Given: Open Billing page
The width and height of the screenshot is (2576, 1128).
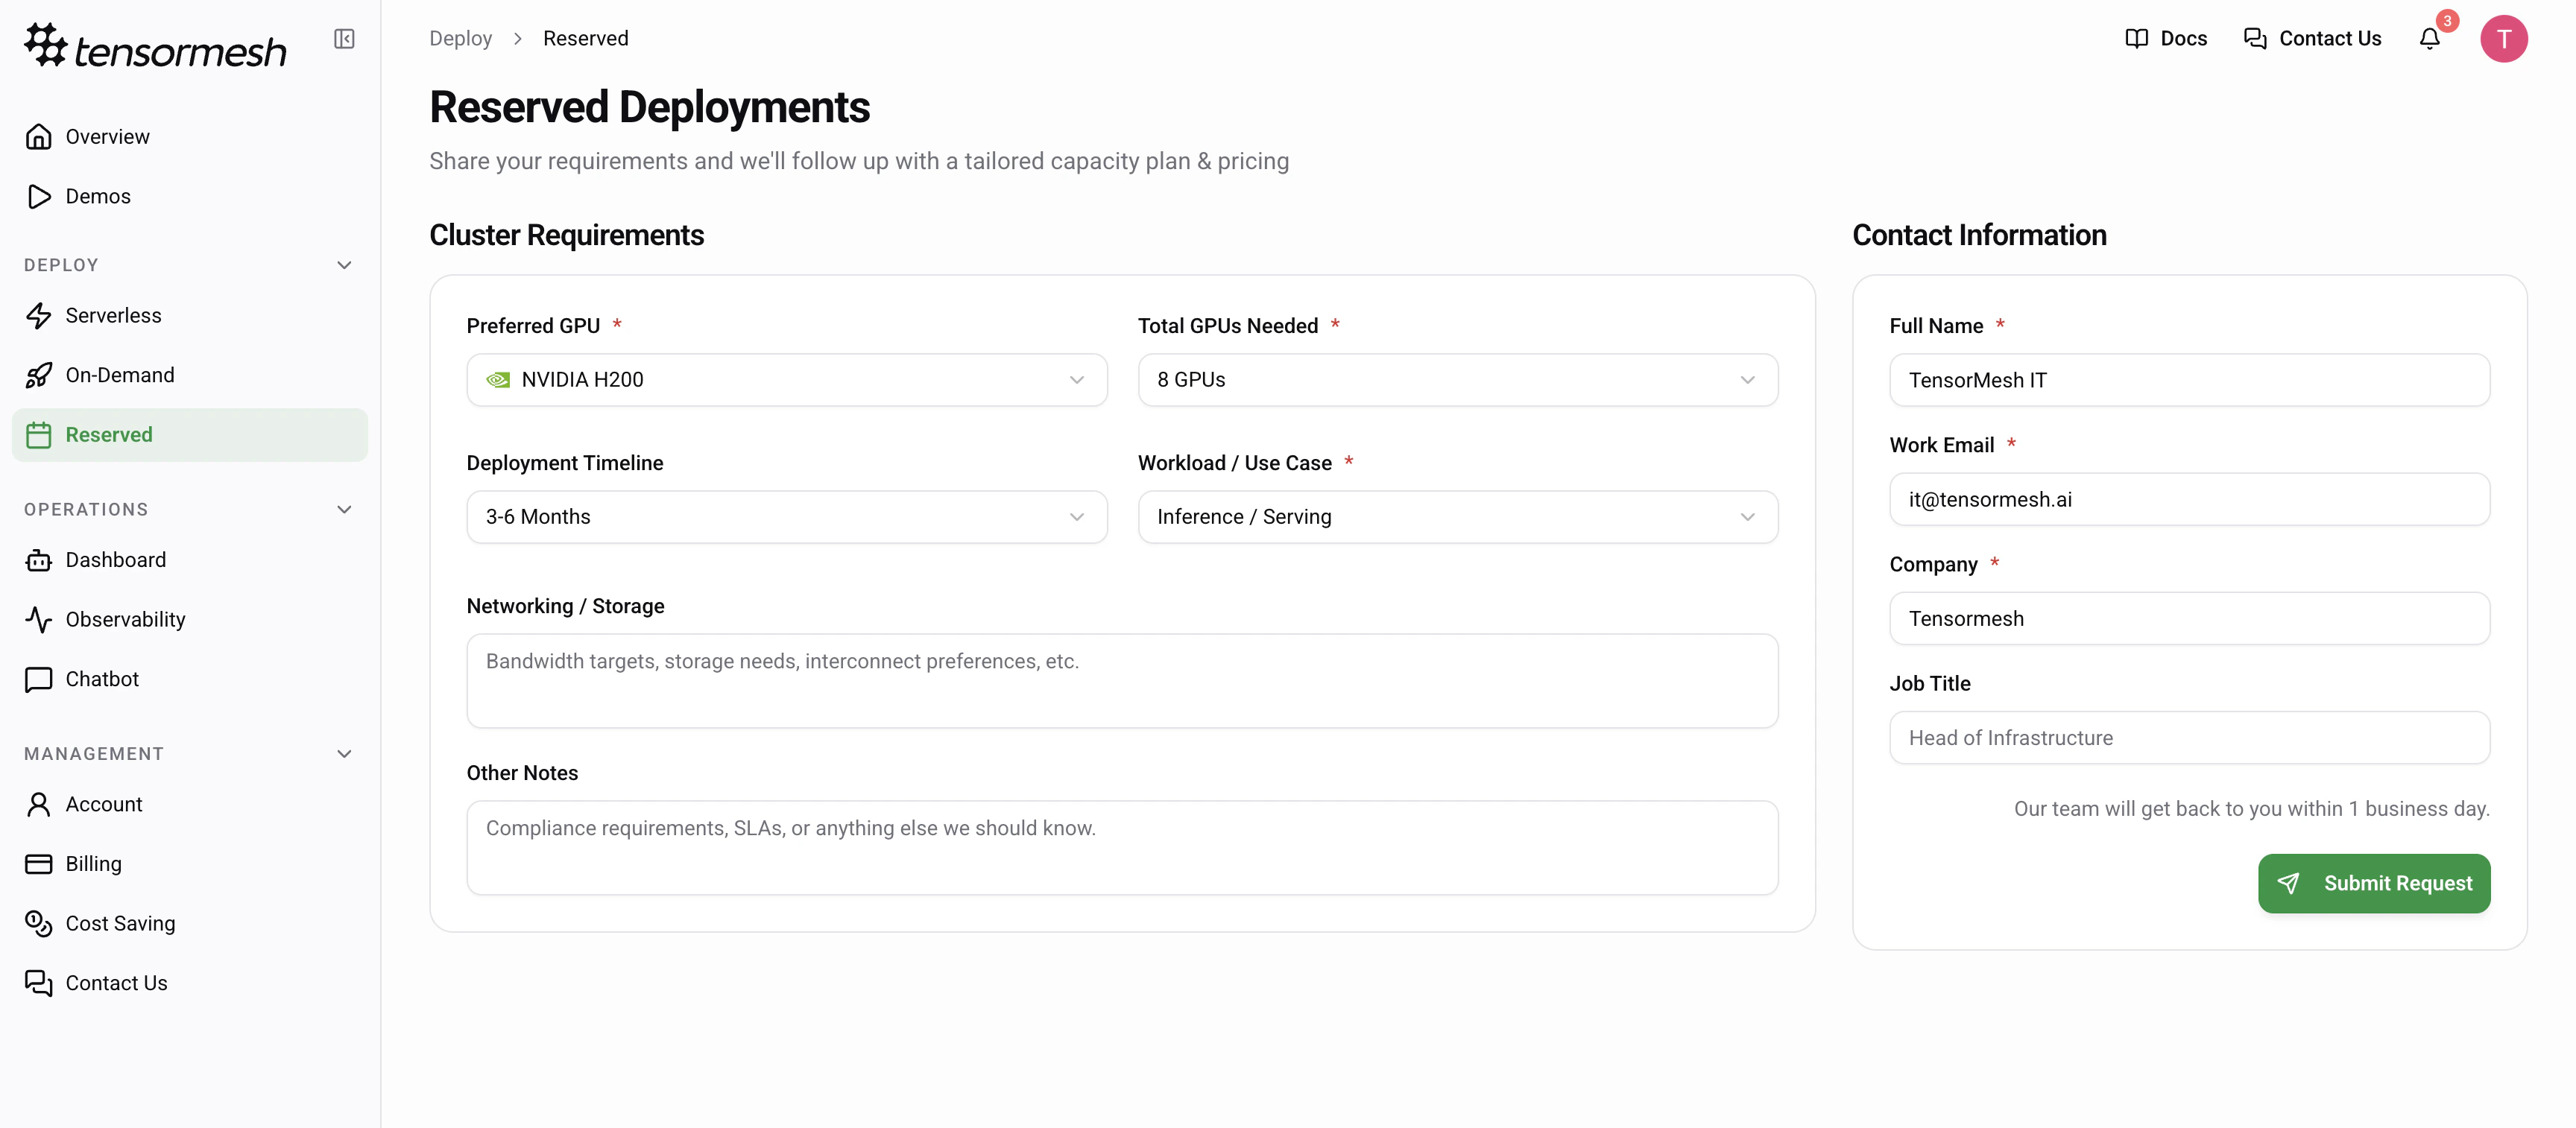Looking at the screenshot, I should 190,864.
